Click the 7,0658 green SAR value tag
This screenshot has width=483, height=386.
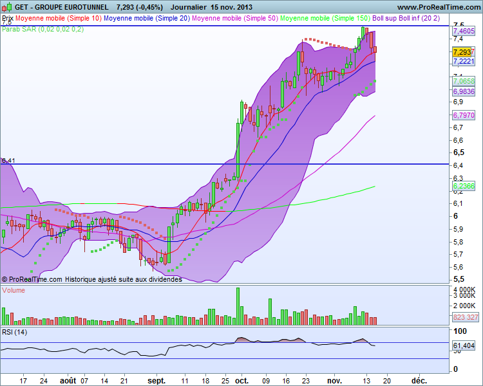click(x=464, y=81)
